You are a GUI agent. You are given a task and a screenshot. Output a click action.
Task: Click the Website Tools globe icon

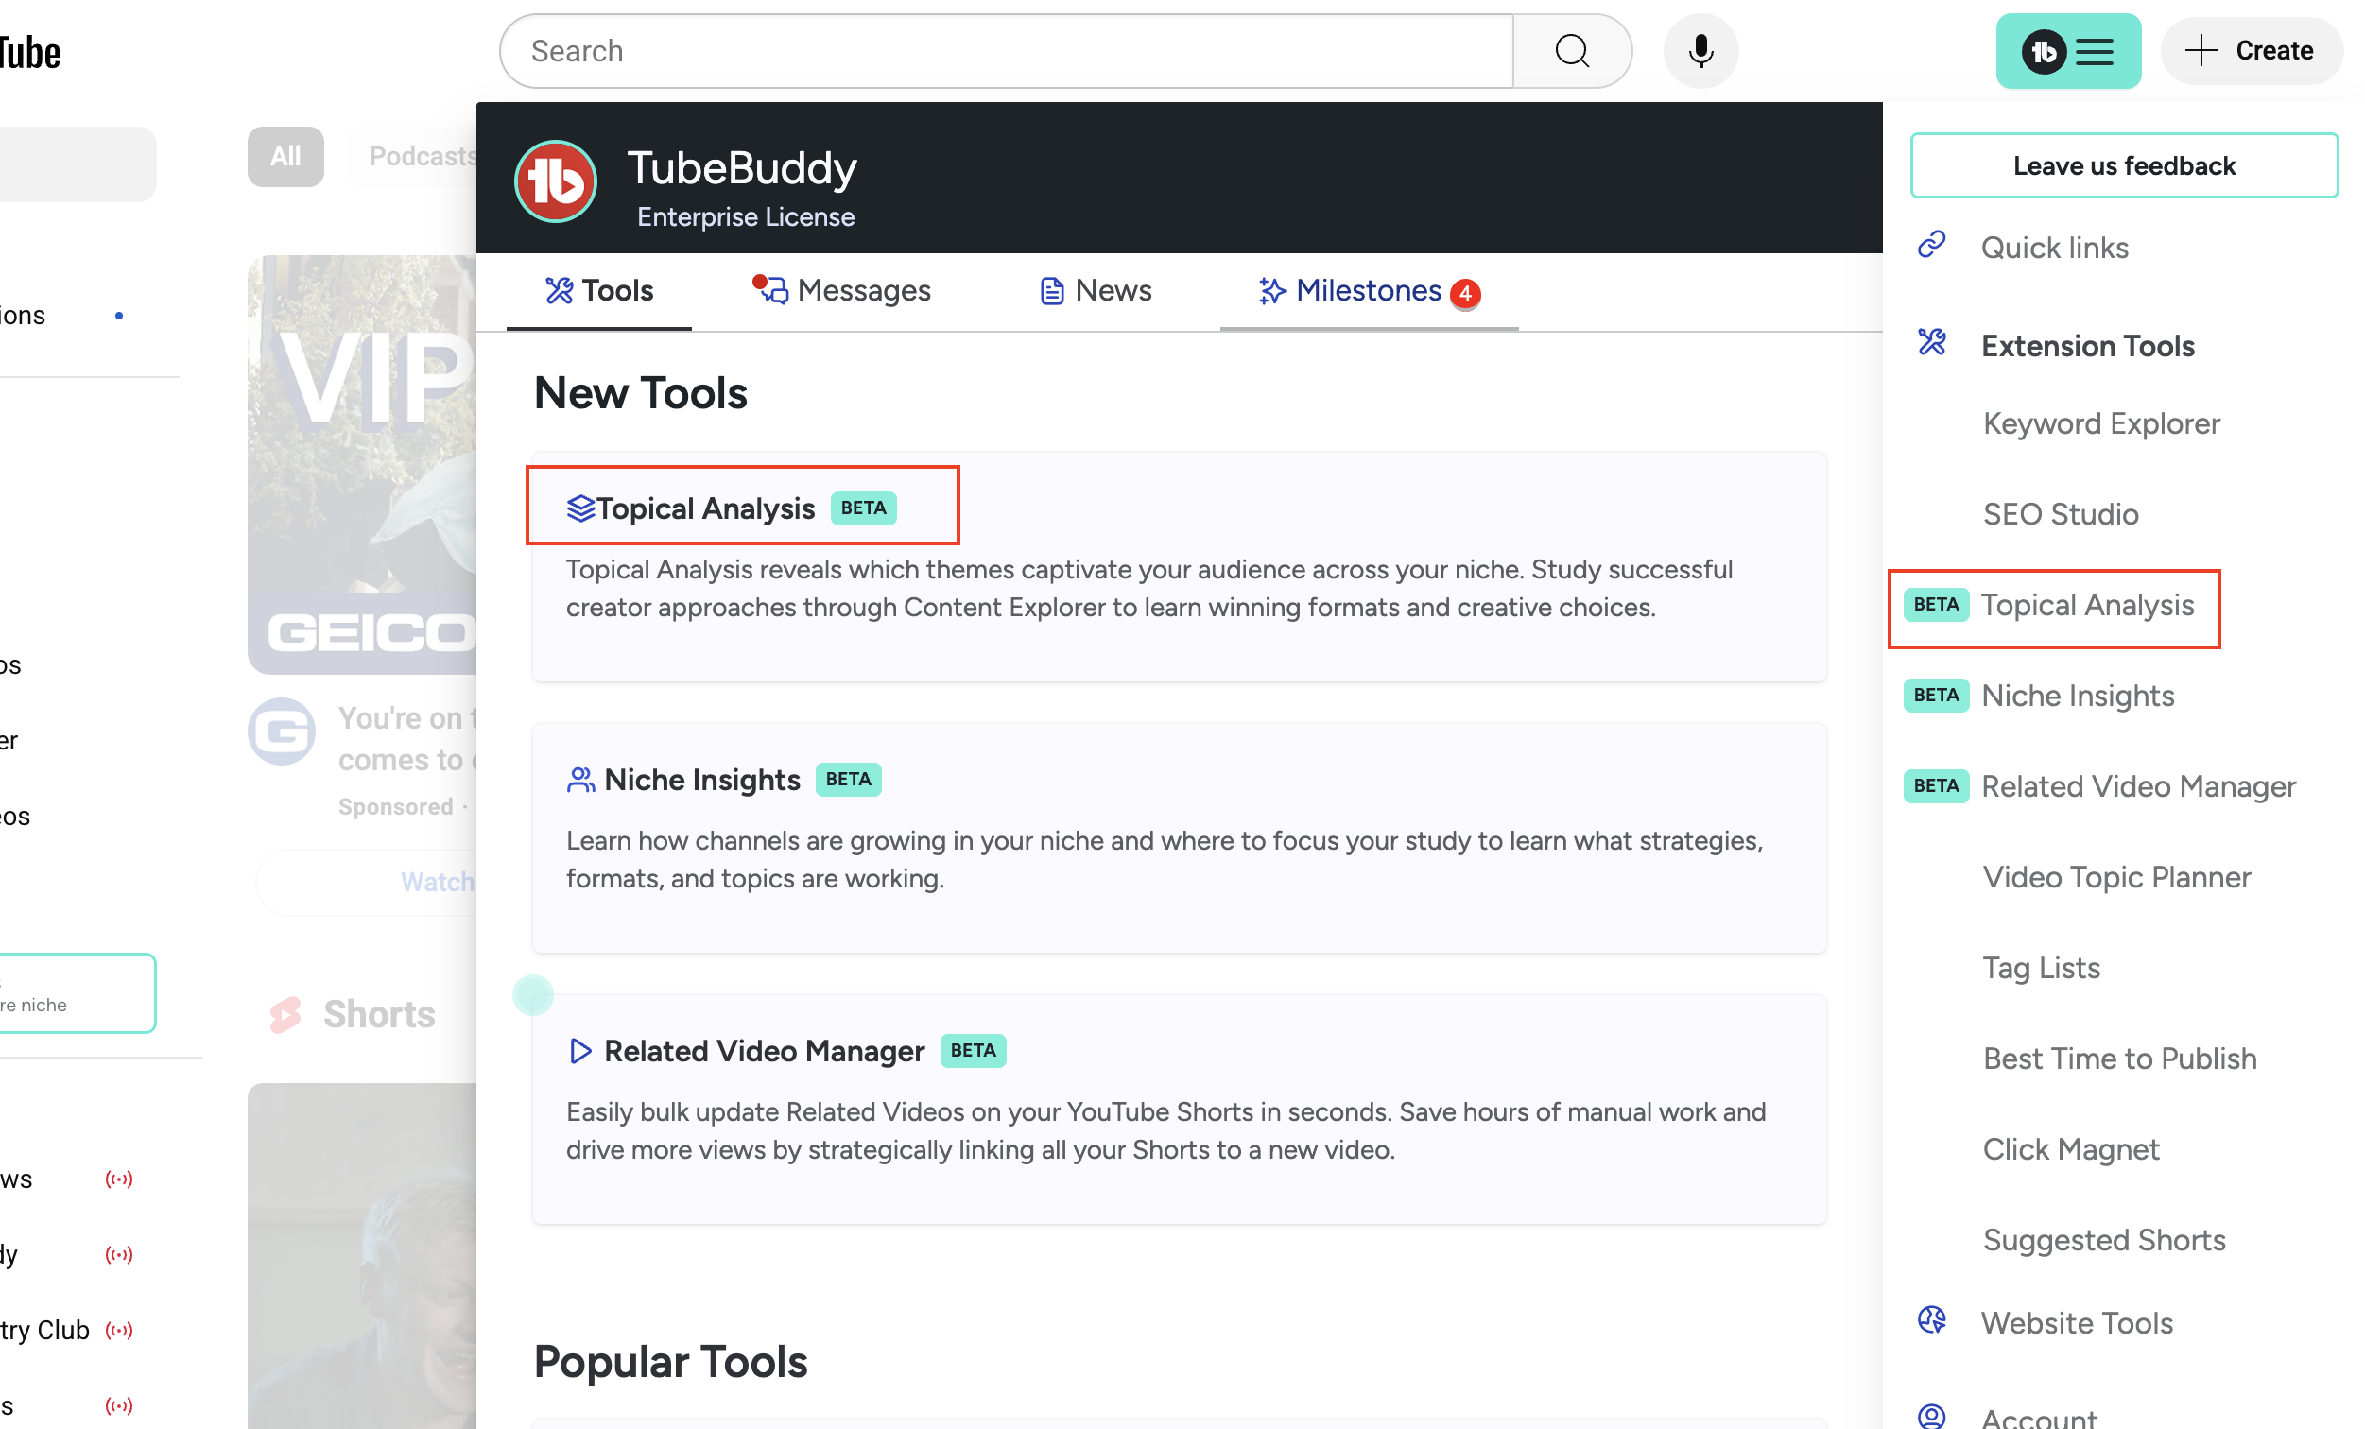coord(1931,1320)
